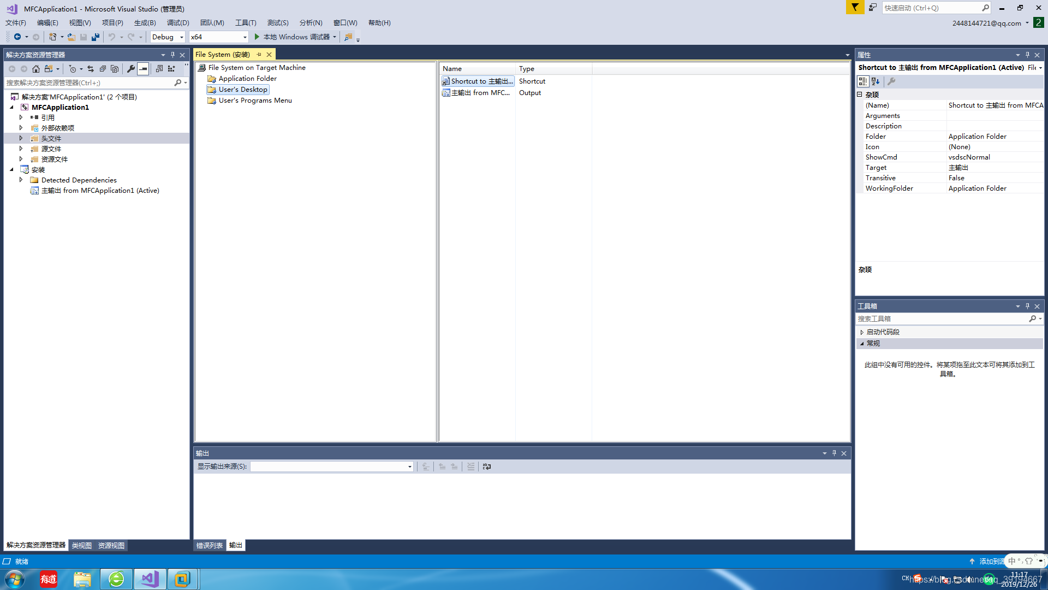The width and height of the screenshot is (1048, 590).
Task: Switch to the 类视图 tab
Action: 81,545
